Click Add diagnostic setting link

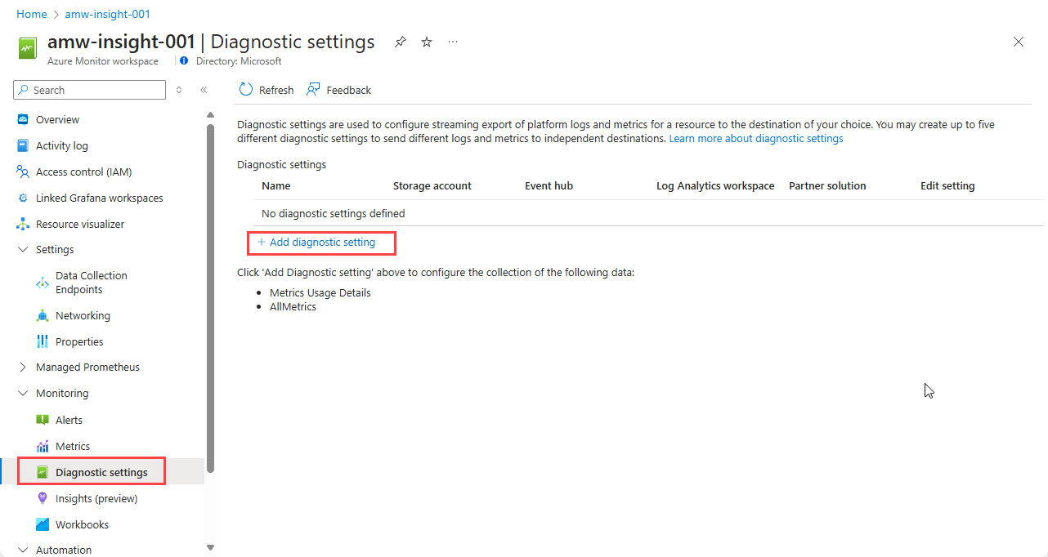pyautogui.click(x=322, y=242)
